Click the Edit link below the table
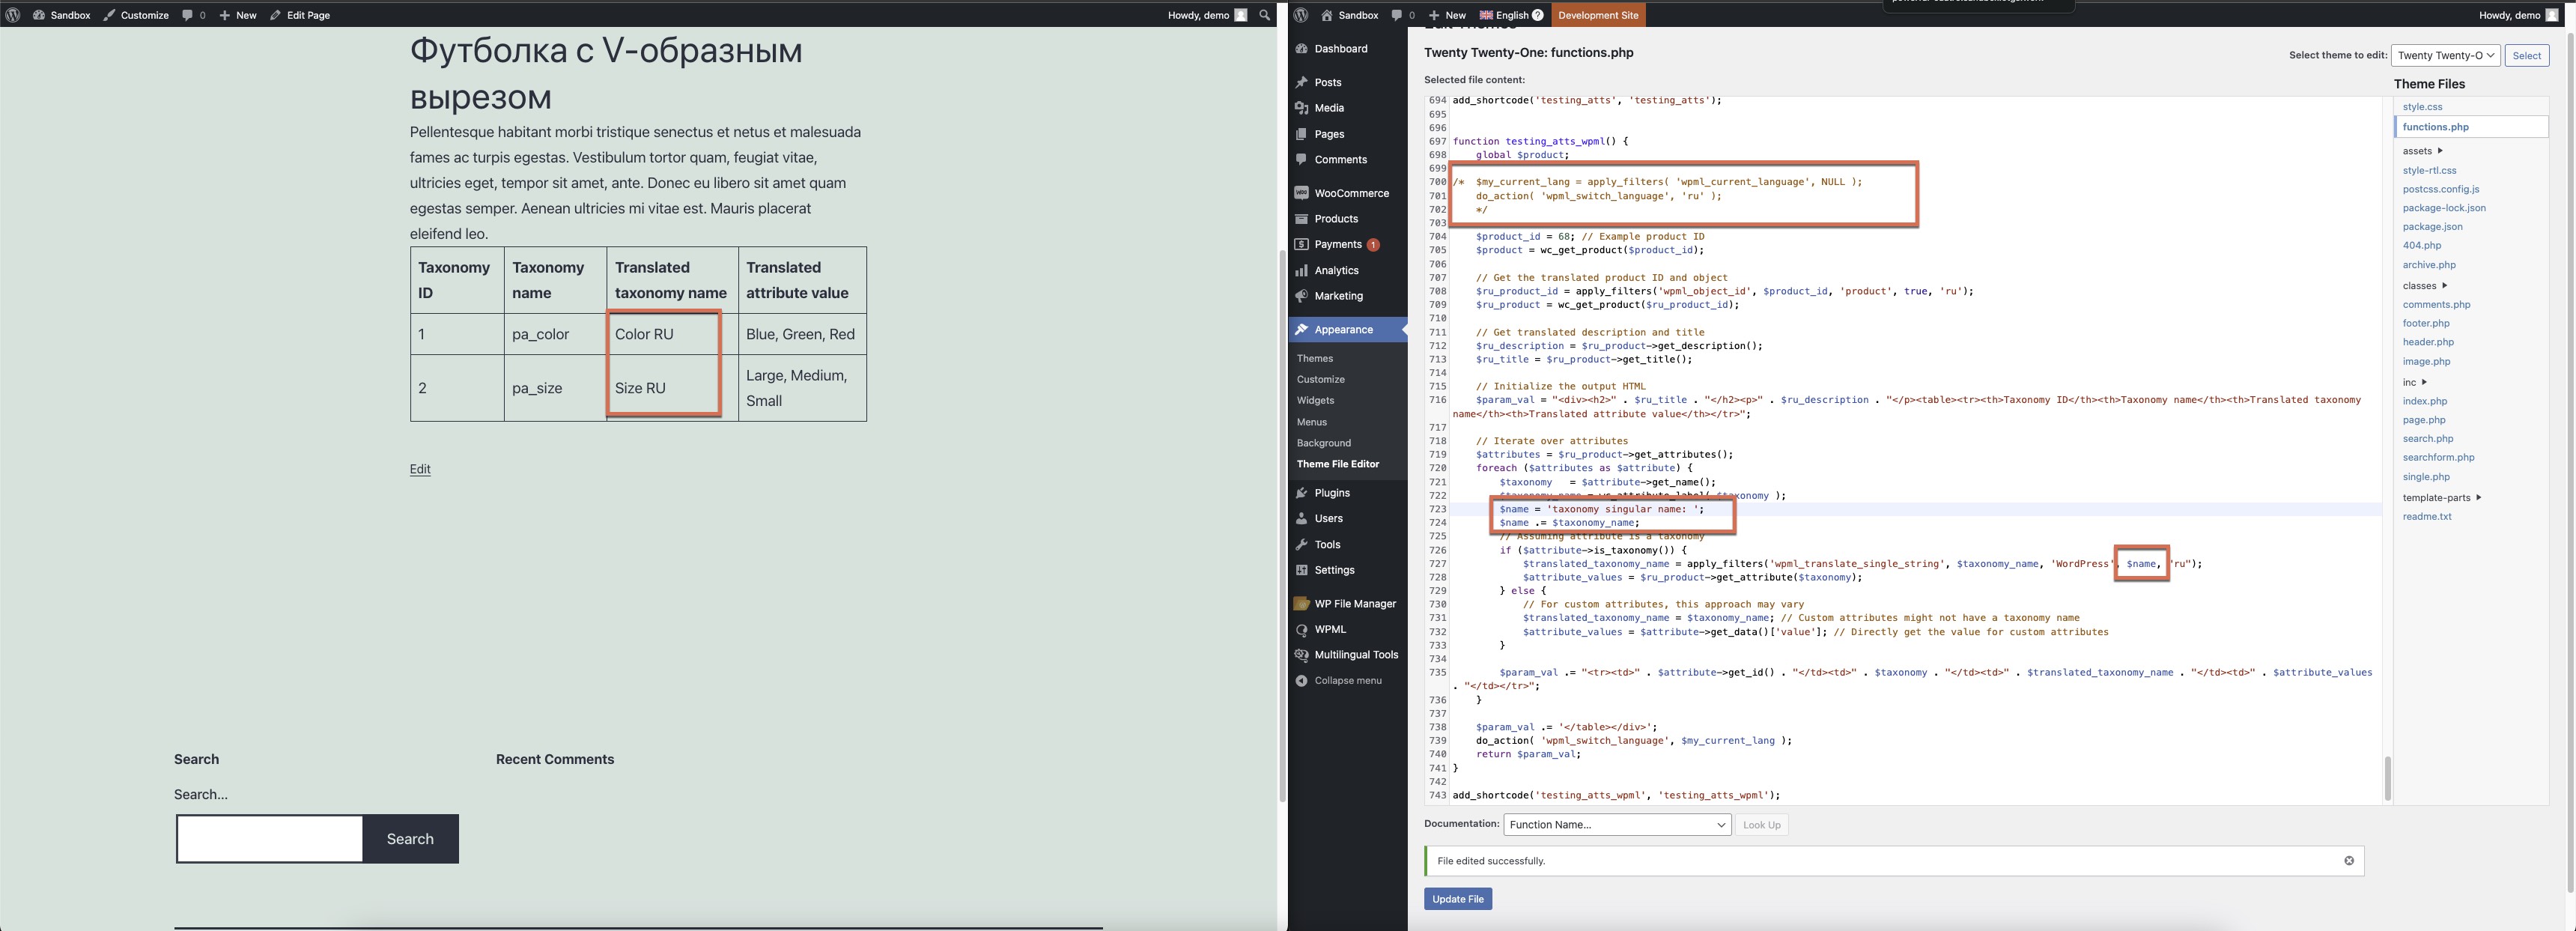The height and width of the screenshot is (931, 2576). [420, 469]
